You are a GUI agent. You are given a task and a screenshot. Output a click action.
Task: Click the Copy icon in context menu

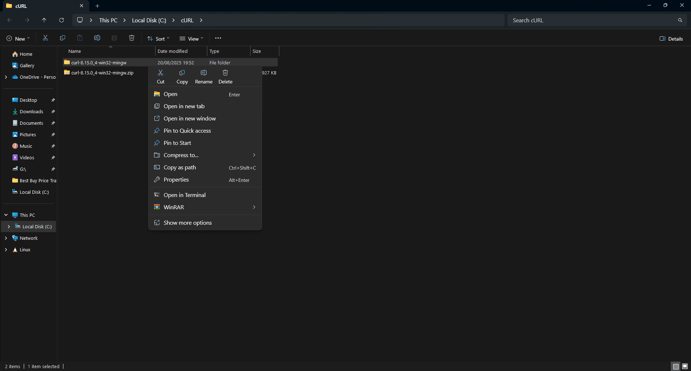pos(182,77)
